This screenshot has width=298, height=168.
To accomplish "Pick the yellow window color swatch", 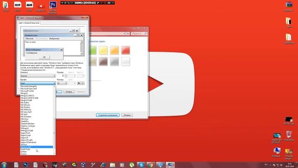I will [103, 50].
